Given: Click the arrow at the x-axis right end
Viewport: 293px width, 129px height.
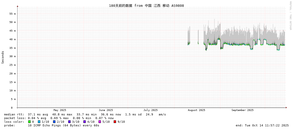Looking at the screenshot, I should pos(286,108).
